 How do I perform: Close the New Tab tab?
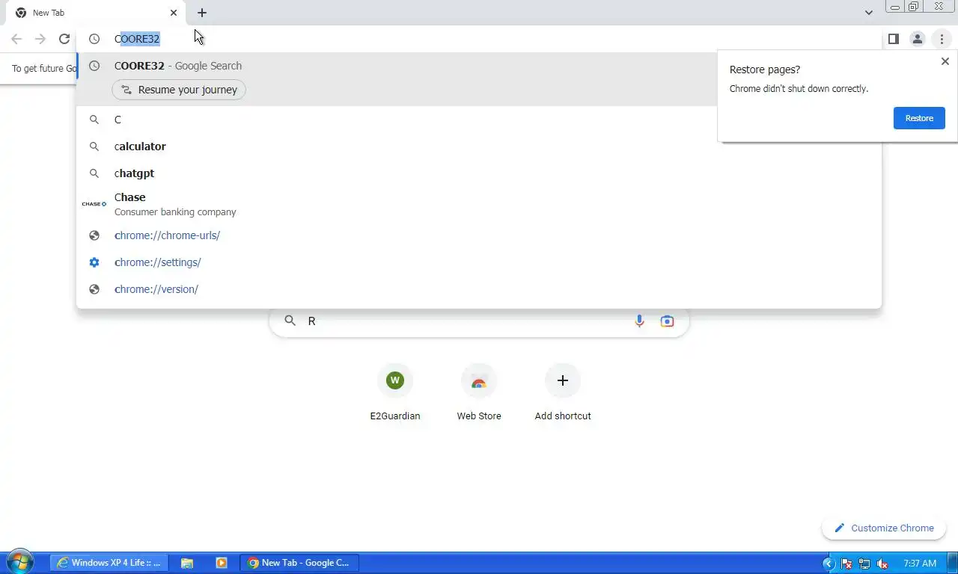tap(174, 13)
